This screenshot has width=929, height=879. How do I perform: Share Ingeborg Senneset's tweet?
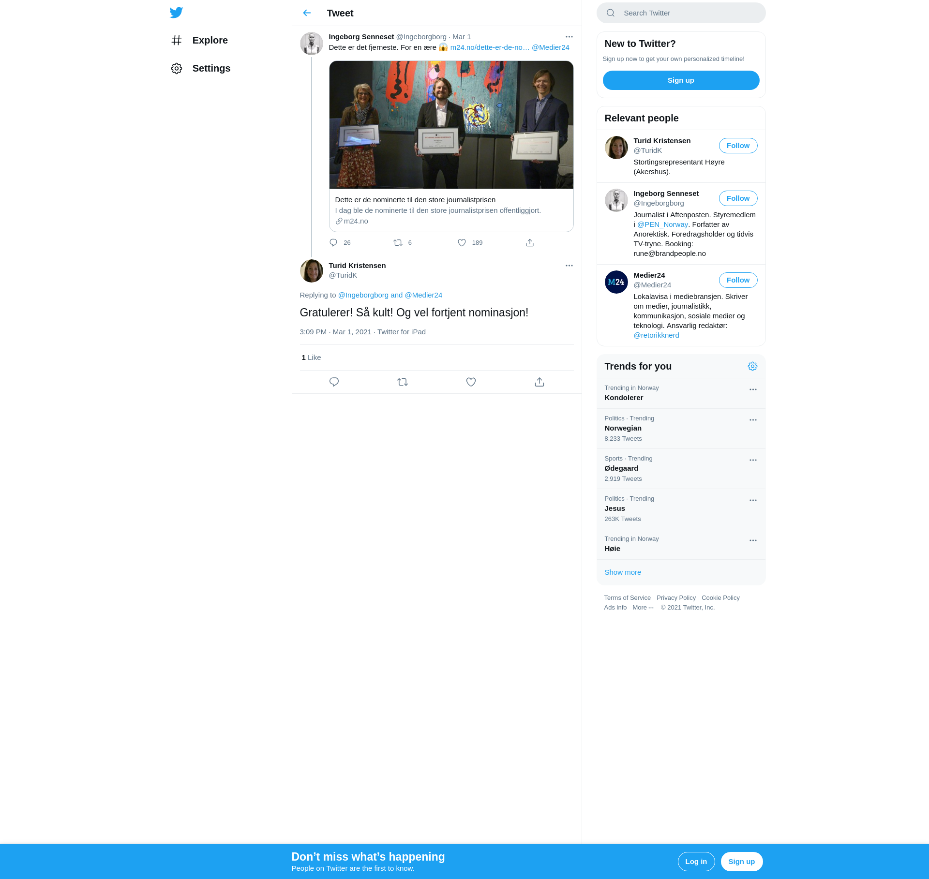point(530,243)
